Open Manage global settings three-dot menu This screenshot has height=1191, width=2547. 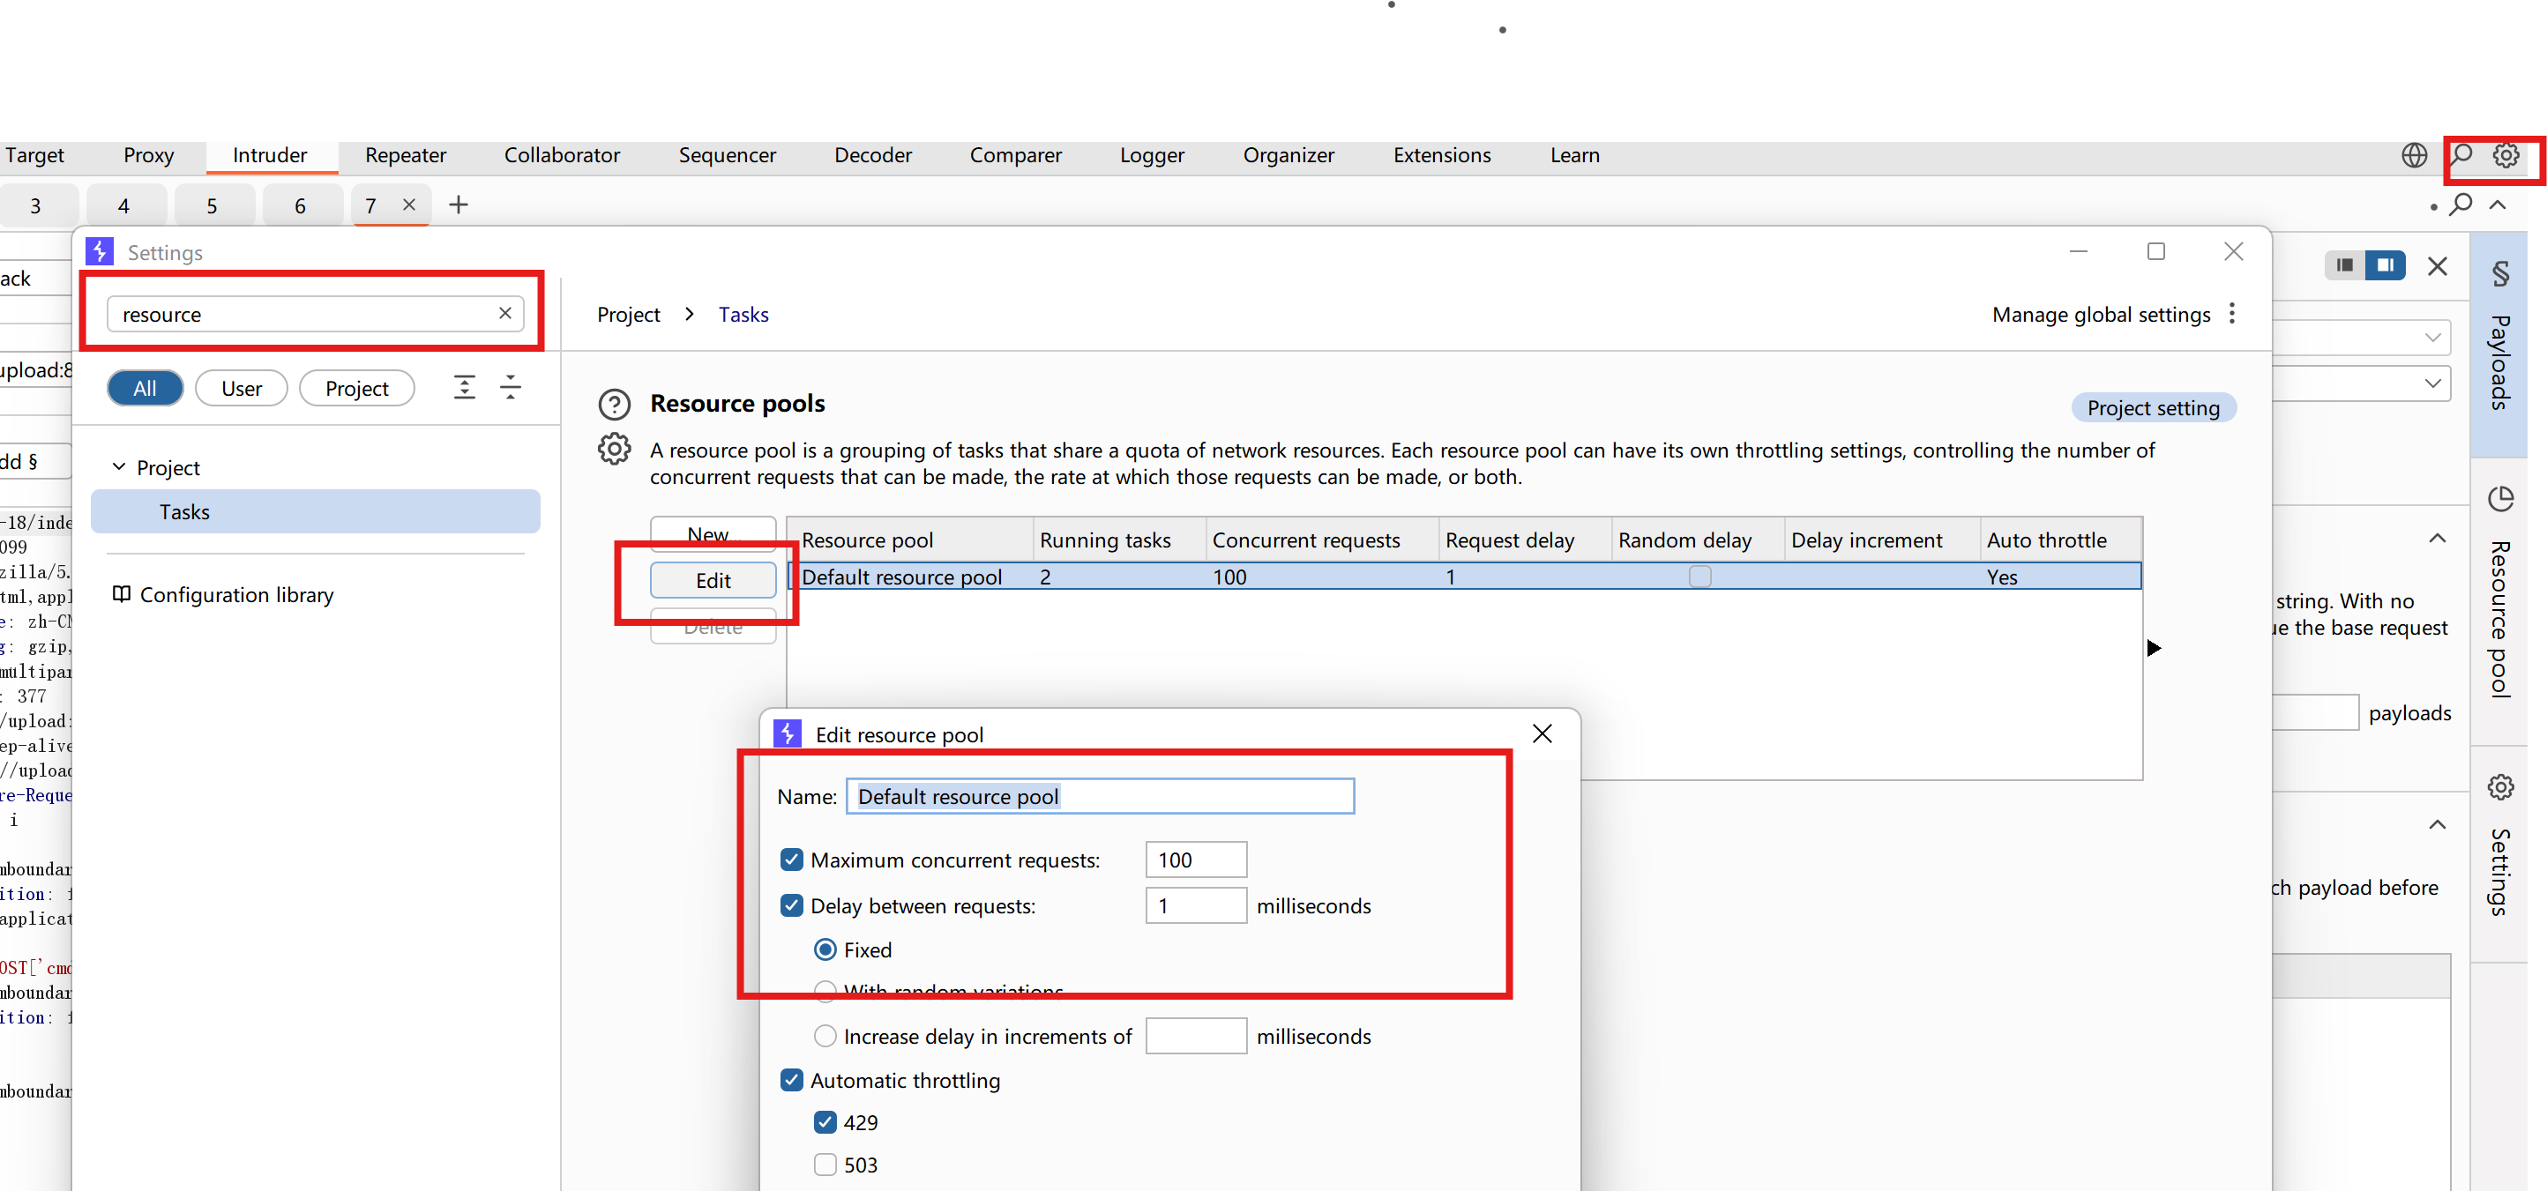click(2231, 315)
